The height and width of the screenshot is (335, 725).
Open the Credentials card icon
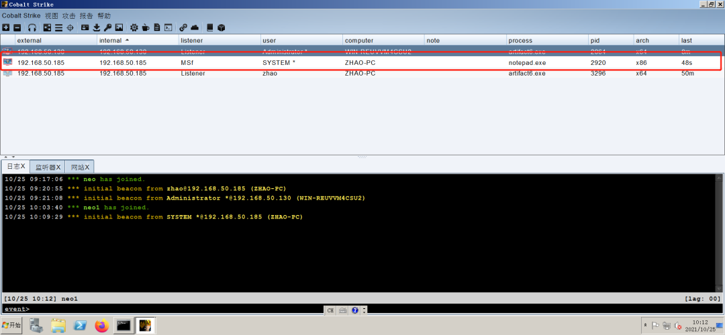85,27
